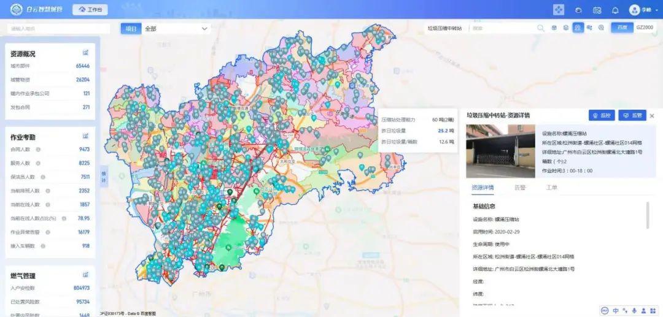Image resolution: width=663 pixels, height=317 pixels.
Task: Open the map layers stack icon
Action: click(x=566, y=28)
